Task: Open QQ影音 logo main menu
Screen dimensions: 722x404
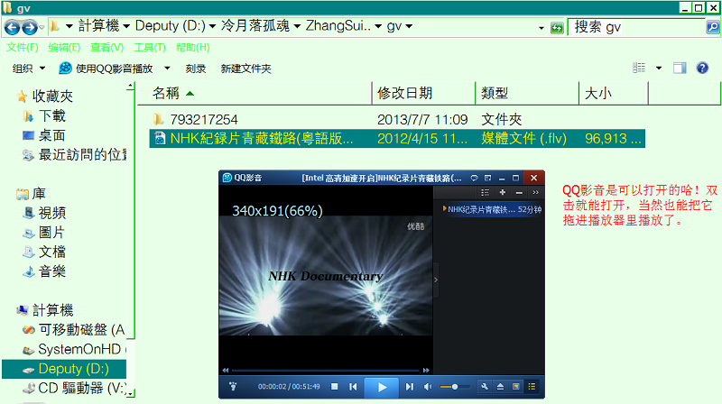Action: tap(242, 178)
